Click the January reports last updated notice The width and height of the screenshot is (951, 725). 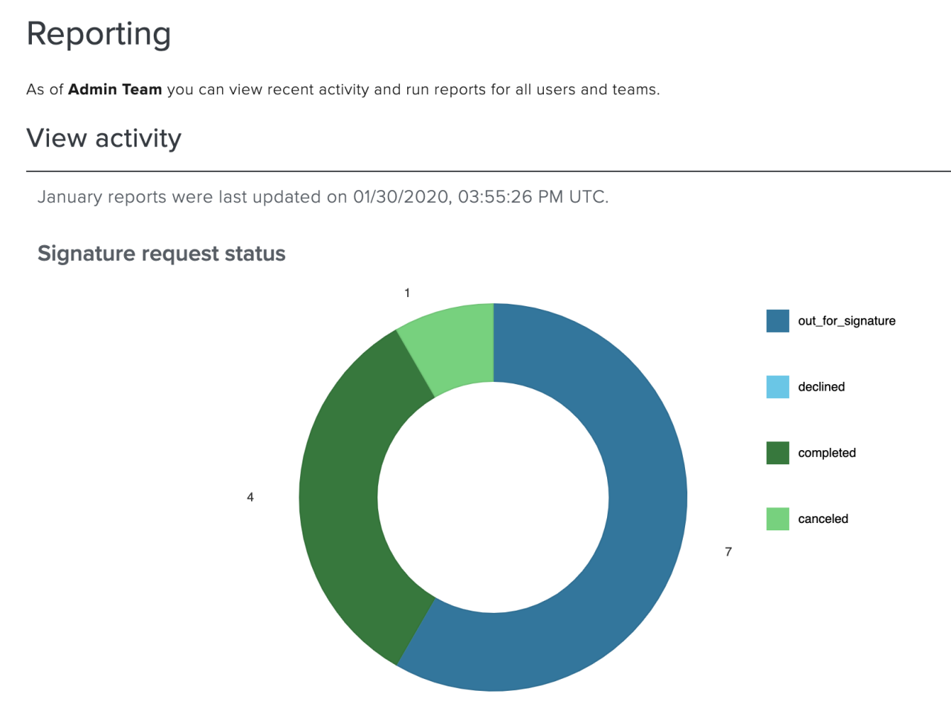[x=323, y=197]
